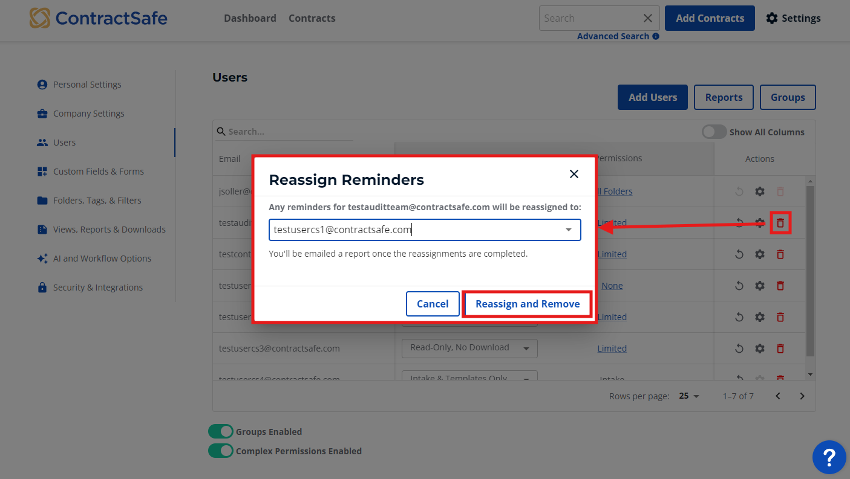The image size is (850, 479).
Task: Toggle the Show All Columns switch
Action: tap(714, 132)
